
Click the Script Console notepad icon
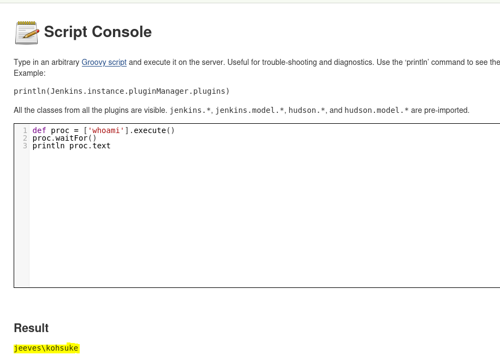(x=27, y=33)
